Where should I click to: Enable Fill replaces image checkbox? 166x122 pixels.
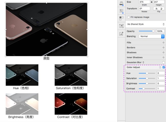(128, 17)
